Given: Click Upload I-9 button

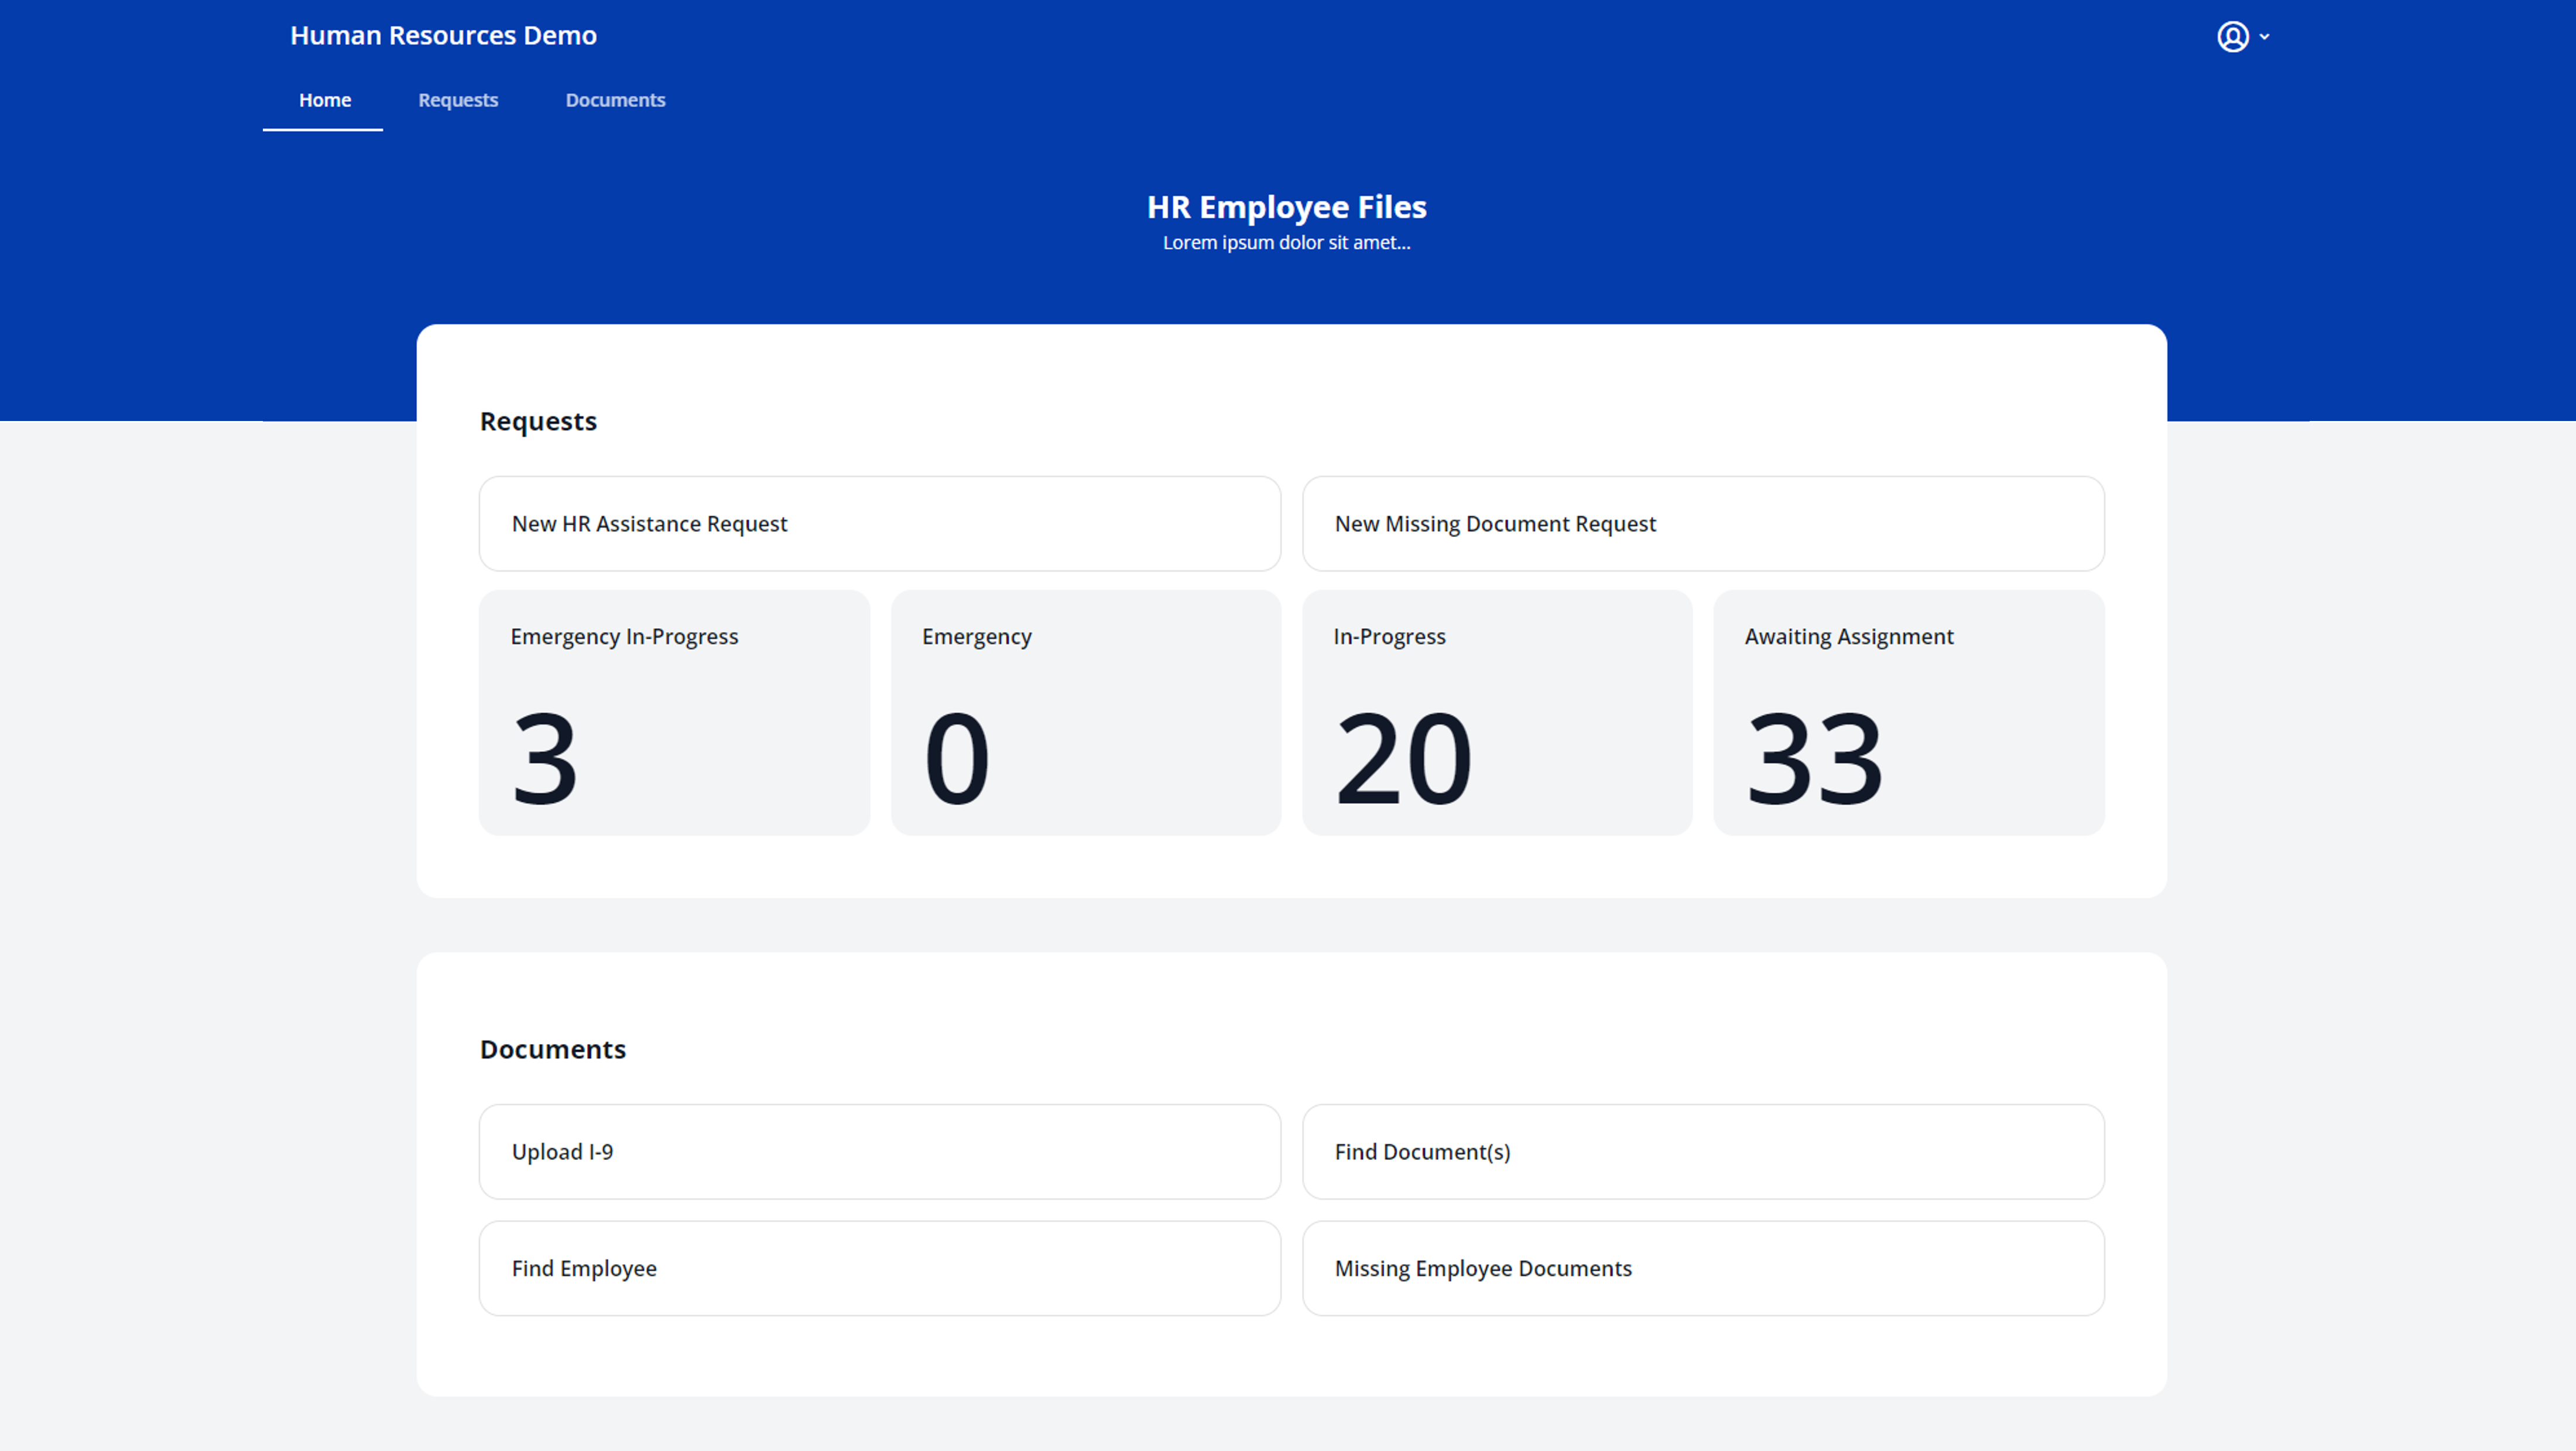Looking at the screenshot, I should coord(879,1152).
